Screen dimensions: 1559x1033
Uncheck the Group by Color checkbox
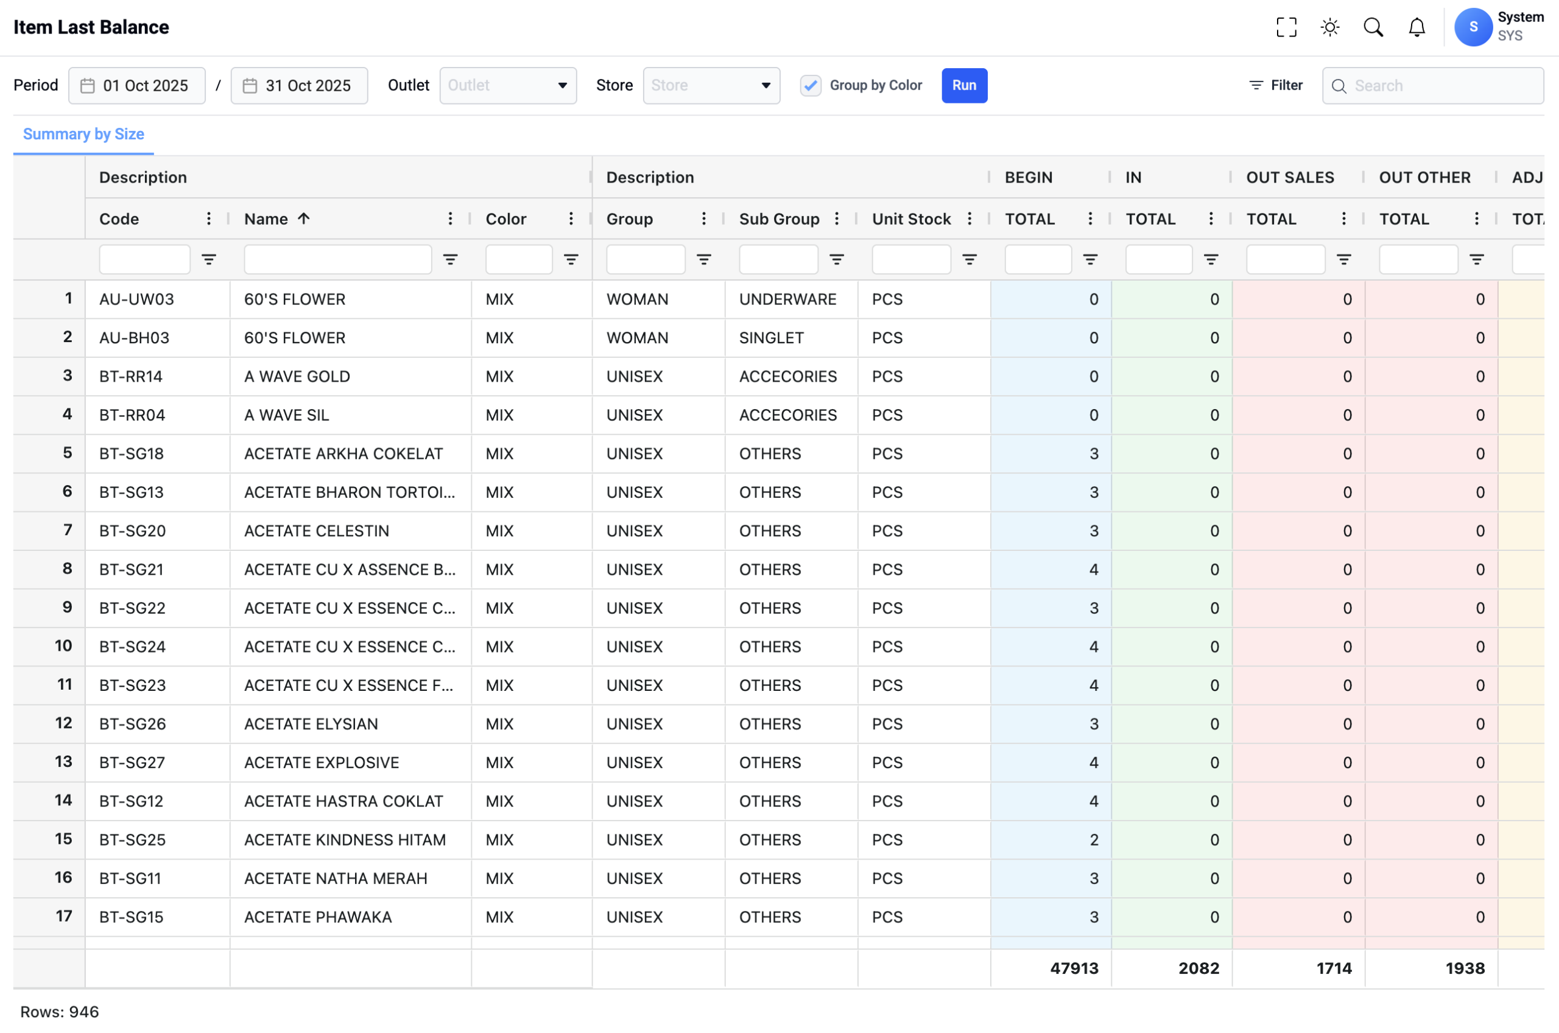tap(811, 86)
